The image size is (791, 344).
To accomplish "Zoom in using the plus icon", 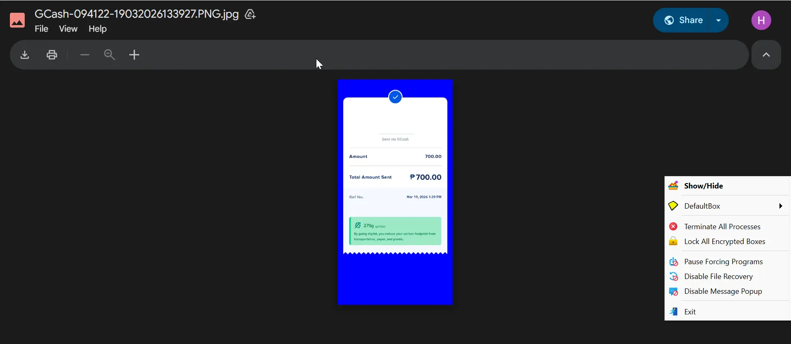I will pos(134,55).
